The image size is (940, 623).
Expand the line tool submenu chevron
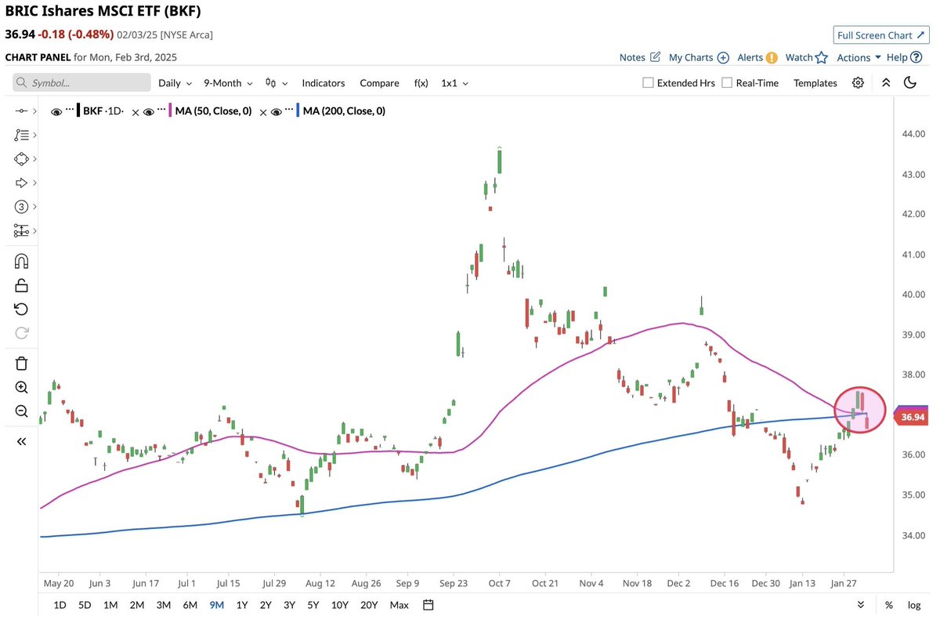(x=34, y=111)
